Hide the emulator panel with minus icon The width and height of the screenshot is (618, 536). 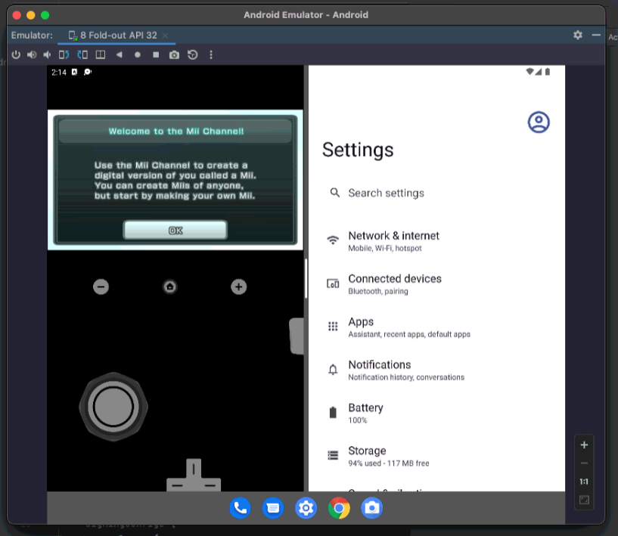596,35
